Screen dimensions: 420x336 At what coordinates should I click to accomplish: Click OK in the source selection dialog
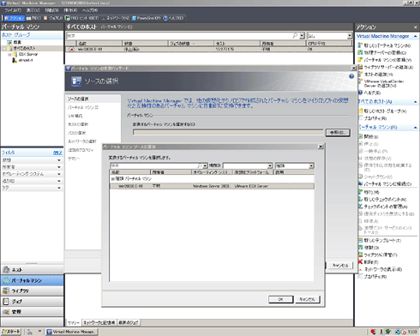(x=280, y=299)
